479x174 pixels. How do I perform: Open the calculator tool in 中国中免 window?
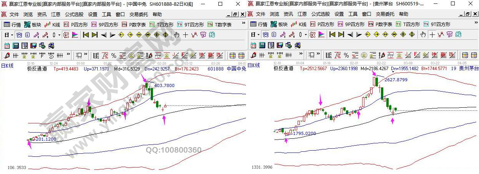point(16,46)
